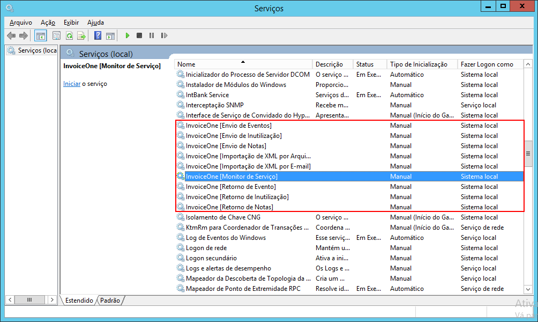This screenshot has height=322, width=538.
Task: Click the gear icon beside Instalador de Módulos do Windows
Action: click(181, 85)
